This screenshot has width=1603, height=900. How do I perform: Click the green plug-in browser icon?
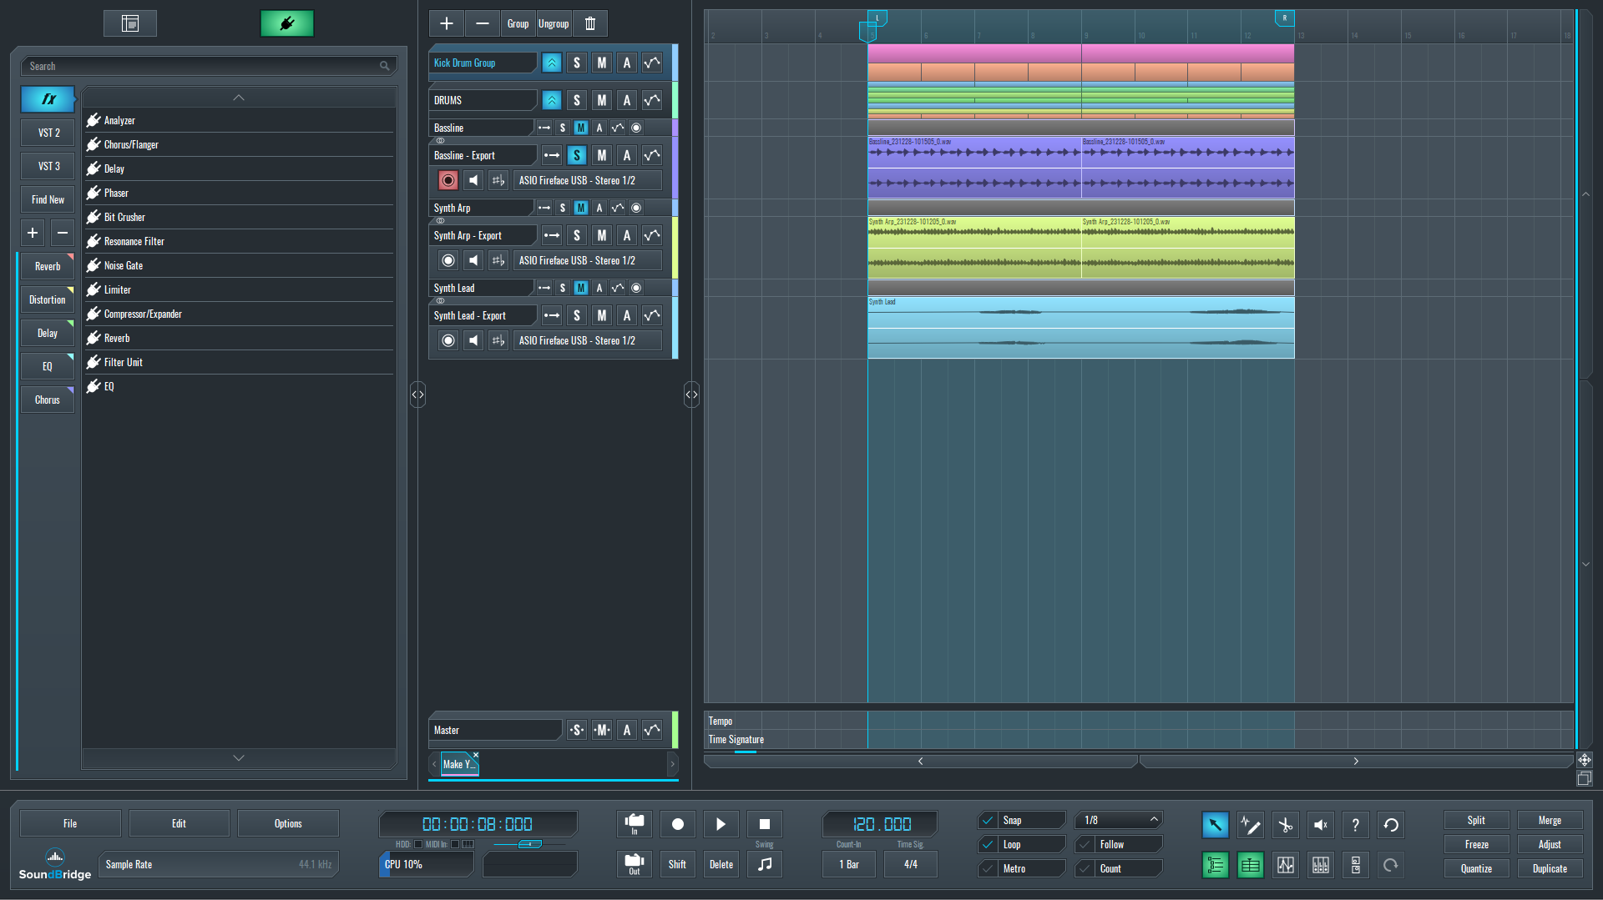(x=286, y=23)
